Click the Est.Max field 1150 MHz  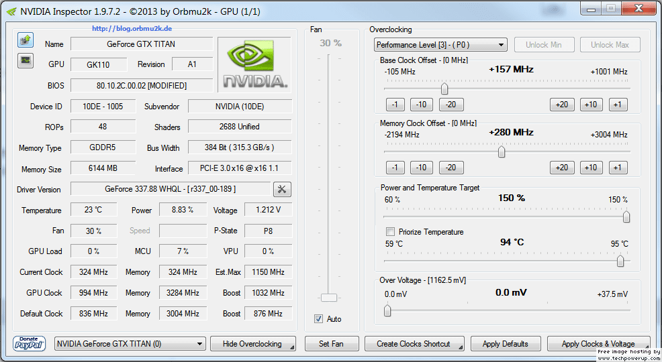[268, 271]
